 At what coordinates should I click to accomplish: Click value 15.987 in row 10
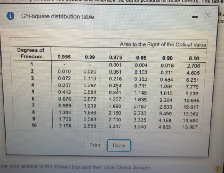190,127
